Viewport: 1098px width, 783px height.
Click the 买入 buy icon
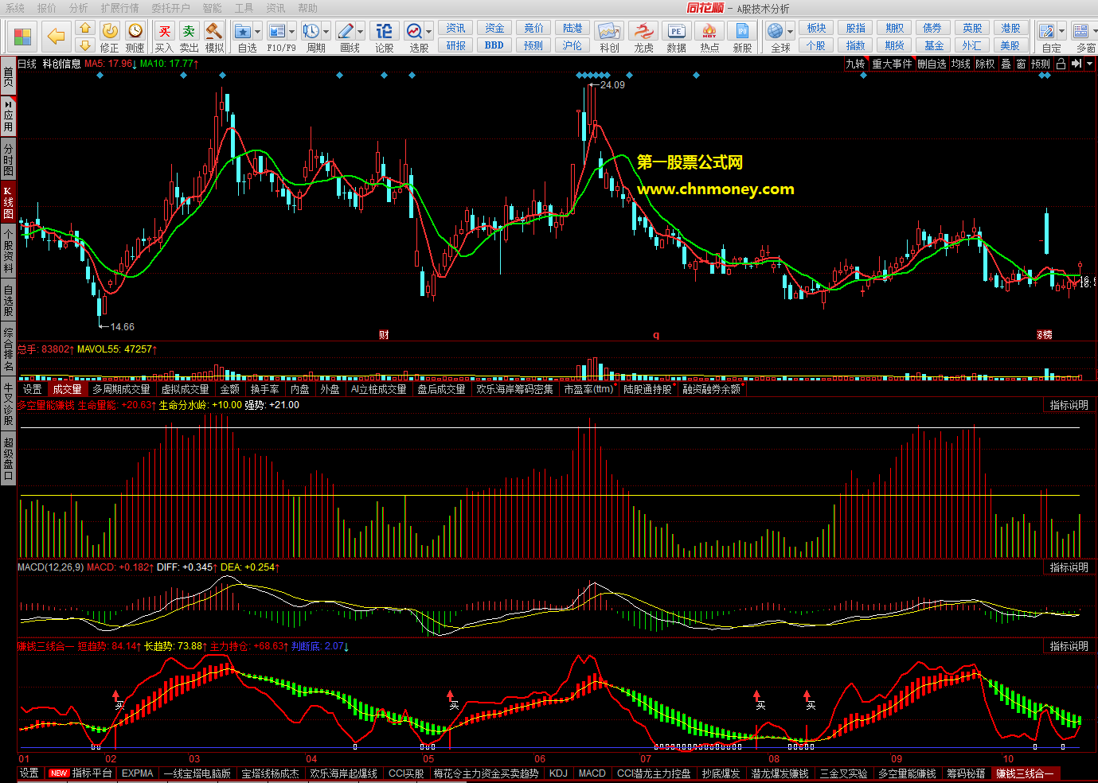164,31
